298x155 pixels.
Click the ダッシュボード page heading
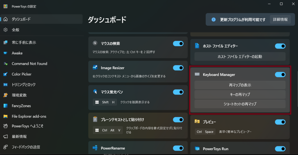tap(107, 19)
